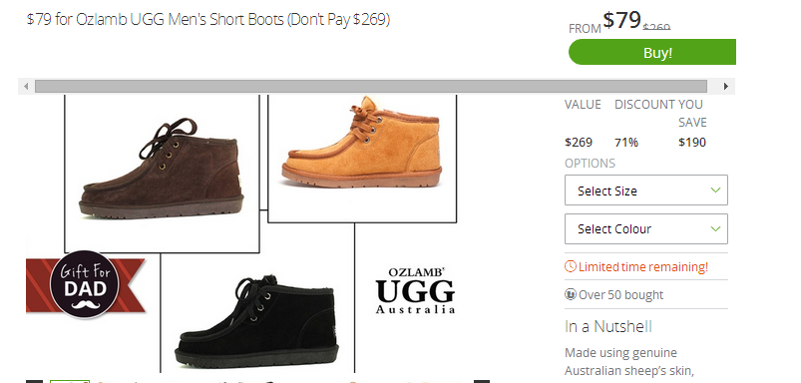Click the Ozlamb UGG Australia logo
Image resolution: width=801 pixels, height=383 pixels.
click(x=415, y=290)
